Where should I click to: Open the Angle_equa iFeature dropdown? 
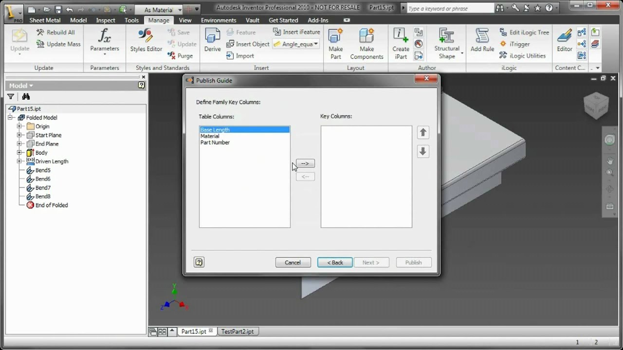[316, 44]
